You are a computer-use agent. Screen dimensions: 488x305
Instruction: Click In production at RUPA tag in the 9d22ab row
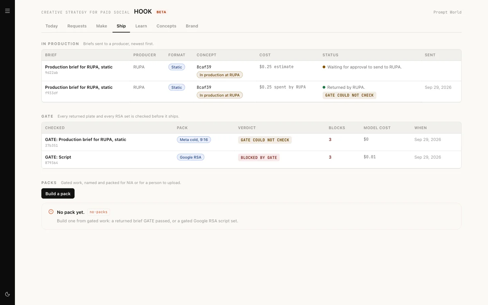[220, 75]
